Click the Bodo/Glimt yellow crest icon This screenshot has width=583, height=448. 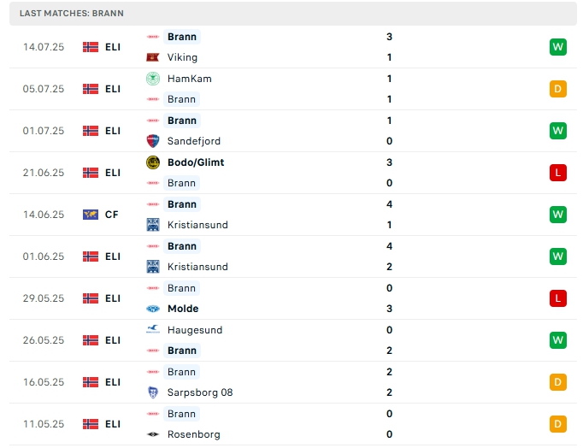pyautogui.click(x=153, y=162)
